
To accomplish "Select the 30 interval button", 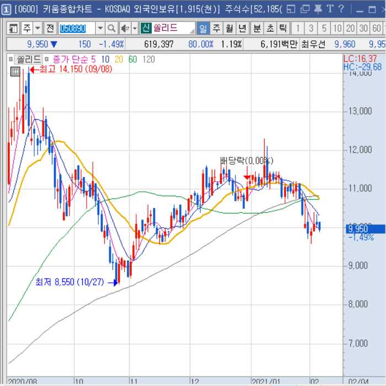I will 363,29.
